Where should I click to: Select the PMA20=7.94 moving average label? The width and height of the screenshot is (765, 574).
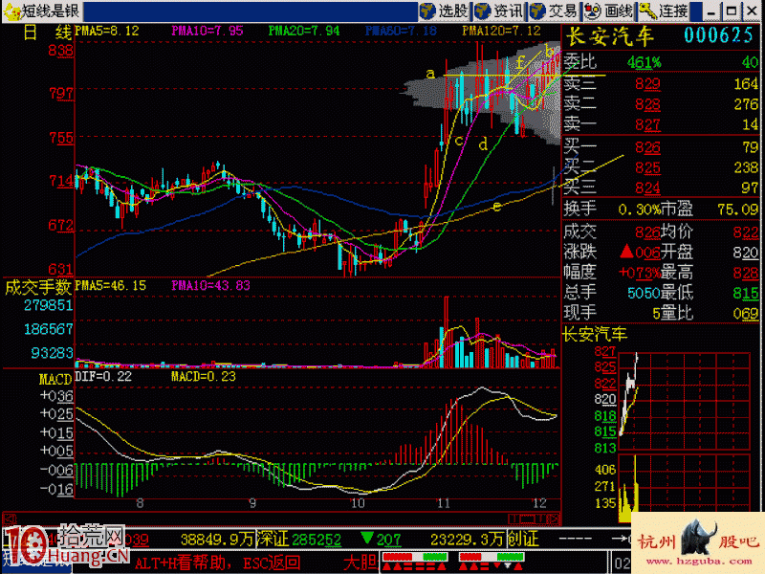point(304,32)
